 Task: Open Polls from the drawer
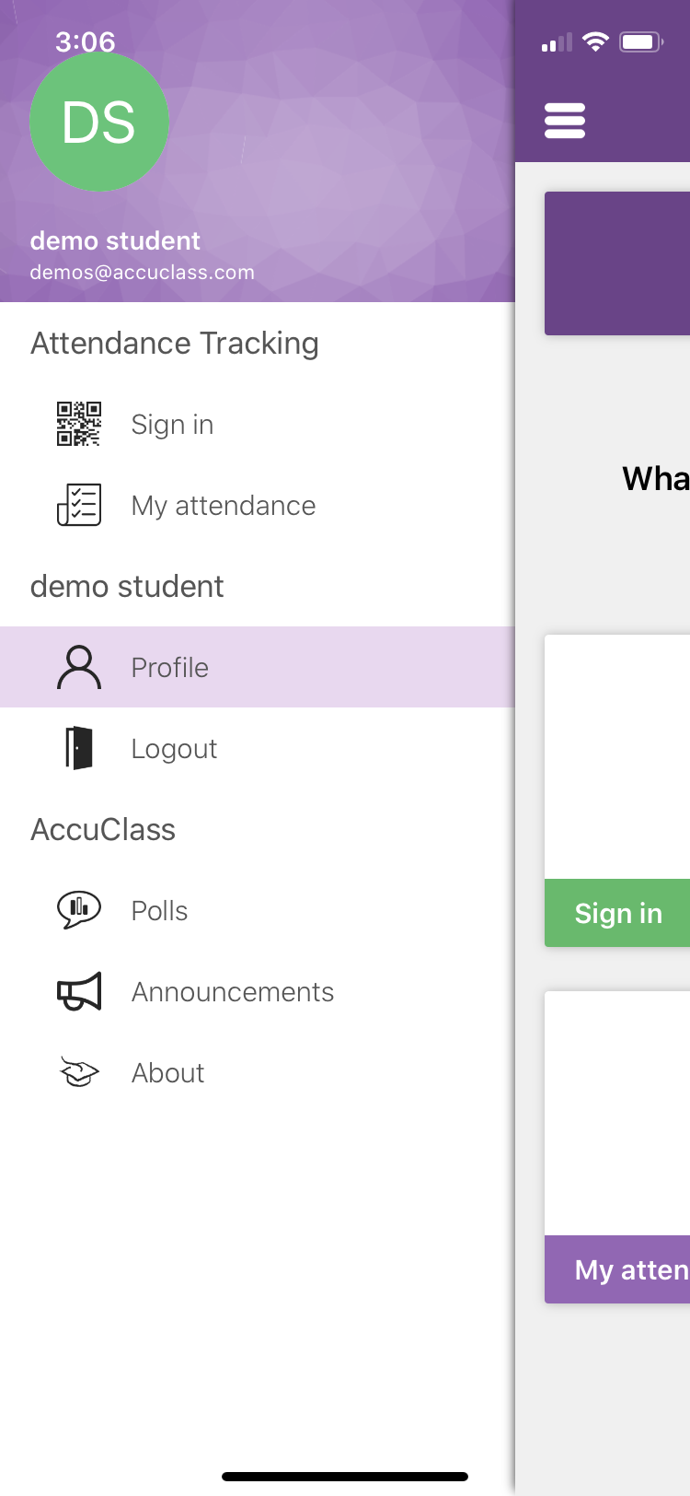159,911
